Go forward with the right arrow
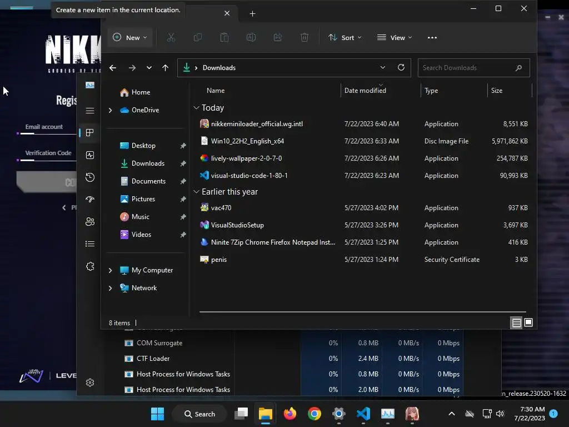569x427 pixels. click(132, 67)
